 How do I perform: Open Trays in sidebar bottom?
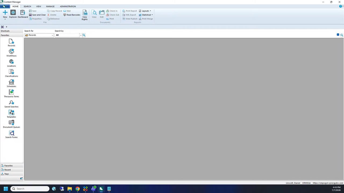[12, 174]
